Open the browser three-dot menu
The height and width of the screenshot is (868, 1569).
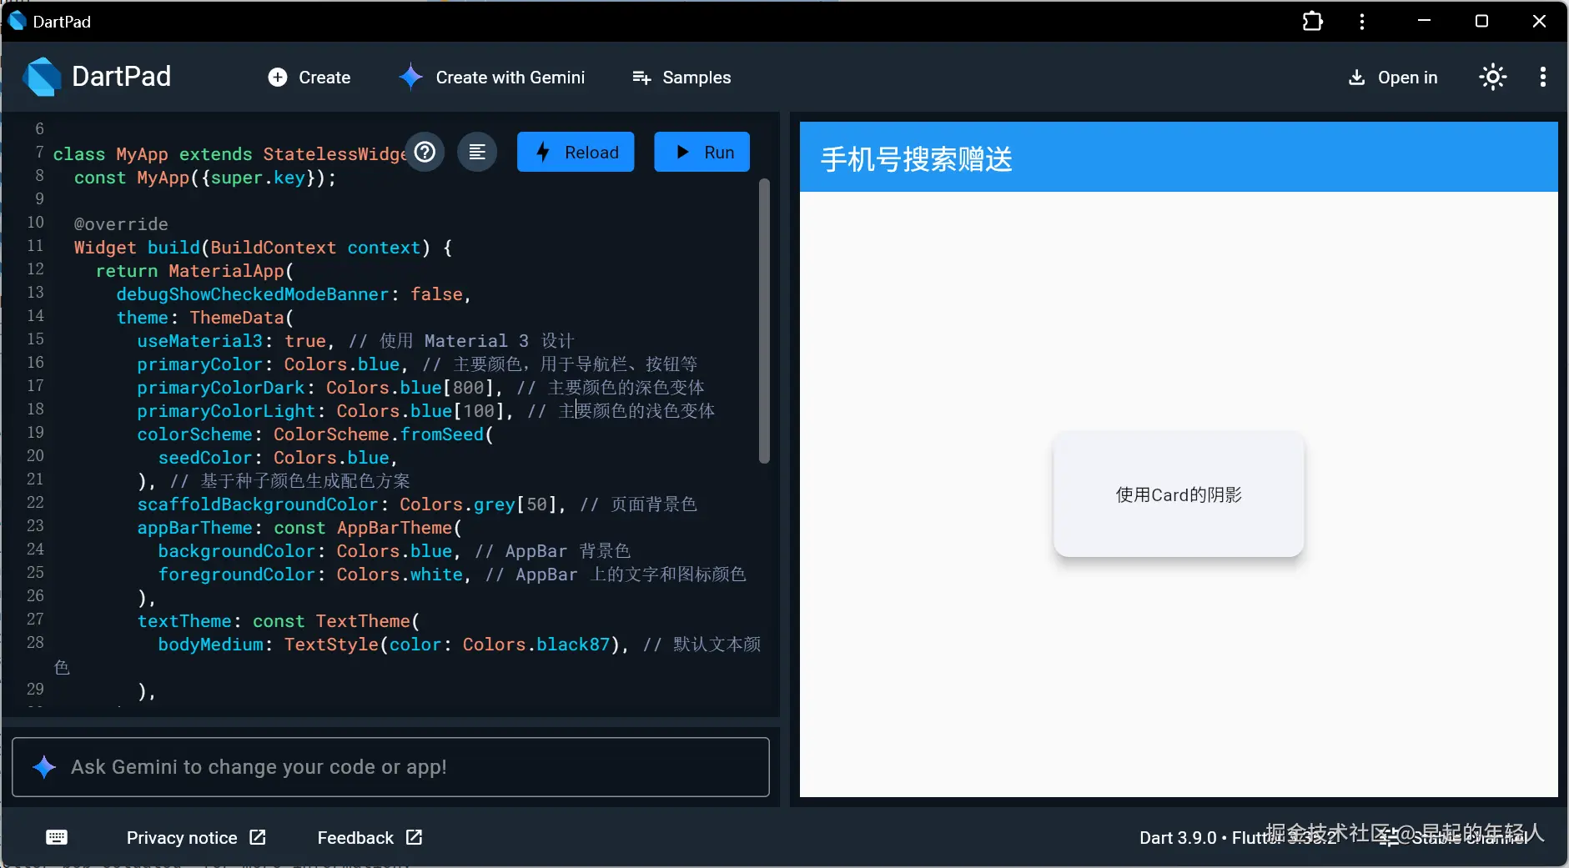1362,20
